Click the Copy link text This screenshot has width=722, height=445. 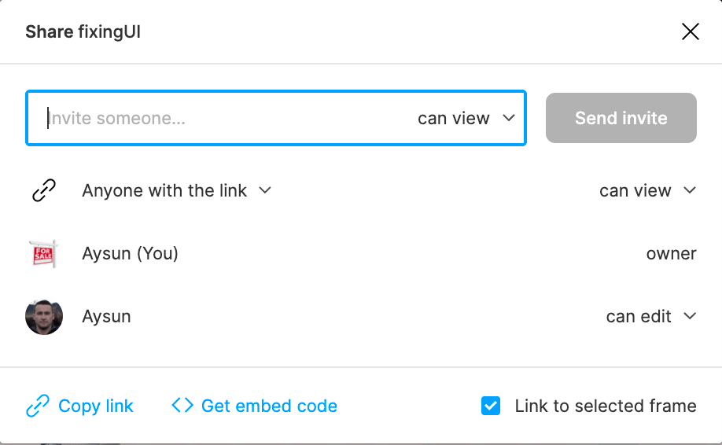[x=96, y=406]
